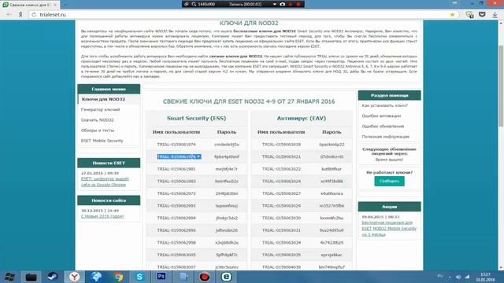504x283 pixels.
Task: Pause recording with the red pause button
Action: [291, 4]
